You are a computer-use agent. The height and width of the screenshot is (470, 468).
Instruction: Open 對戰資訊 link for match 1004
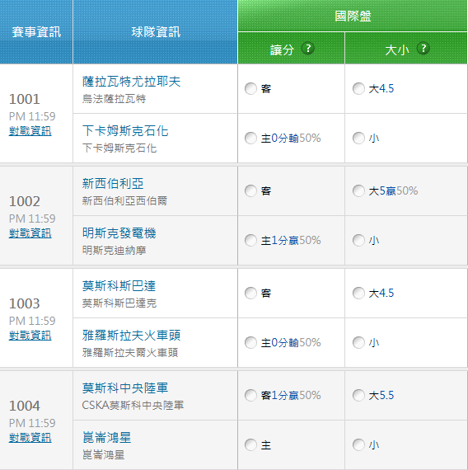click(x=30, y=438)
